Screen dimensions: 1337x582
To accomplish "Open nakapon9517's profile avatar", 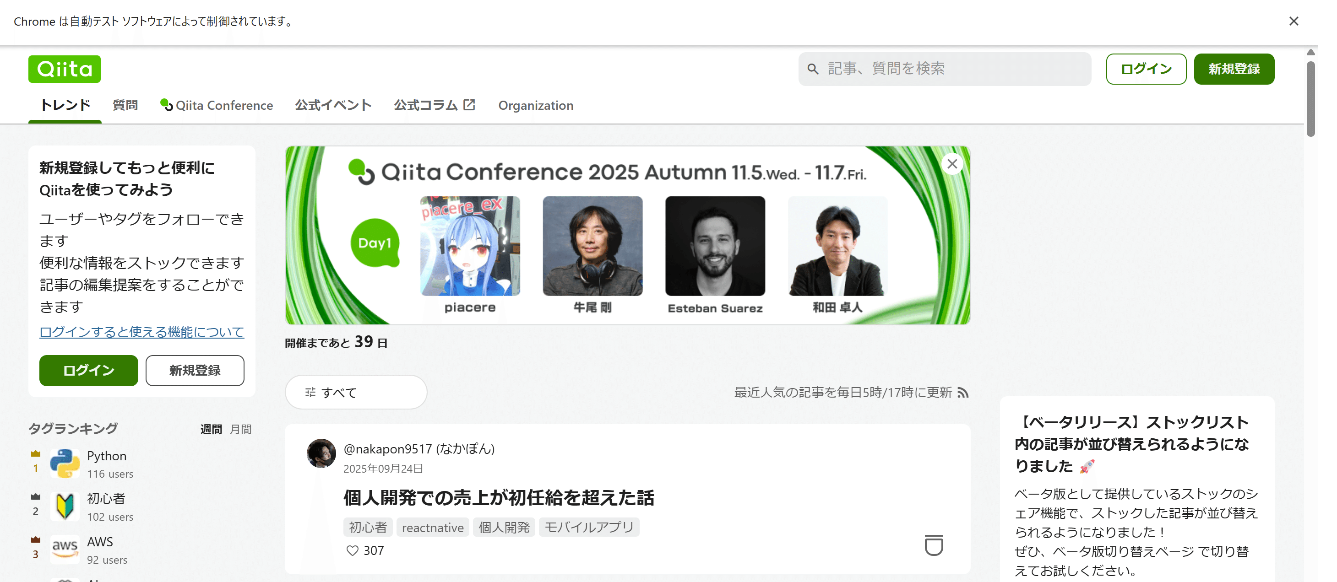I will (321, 453).
